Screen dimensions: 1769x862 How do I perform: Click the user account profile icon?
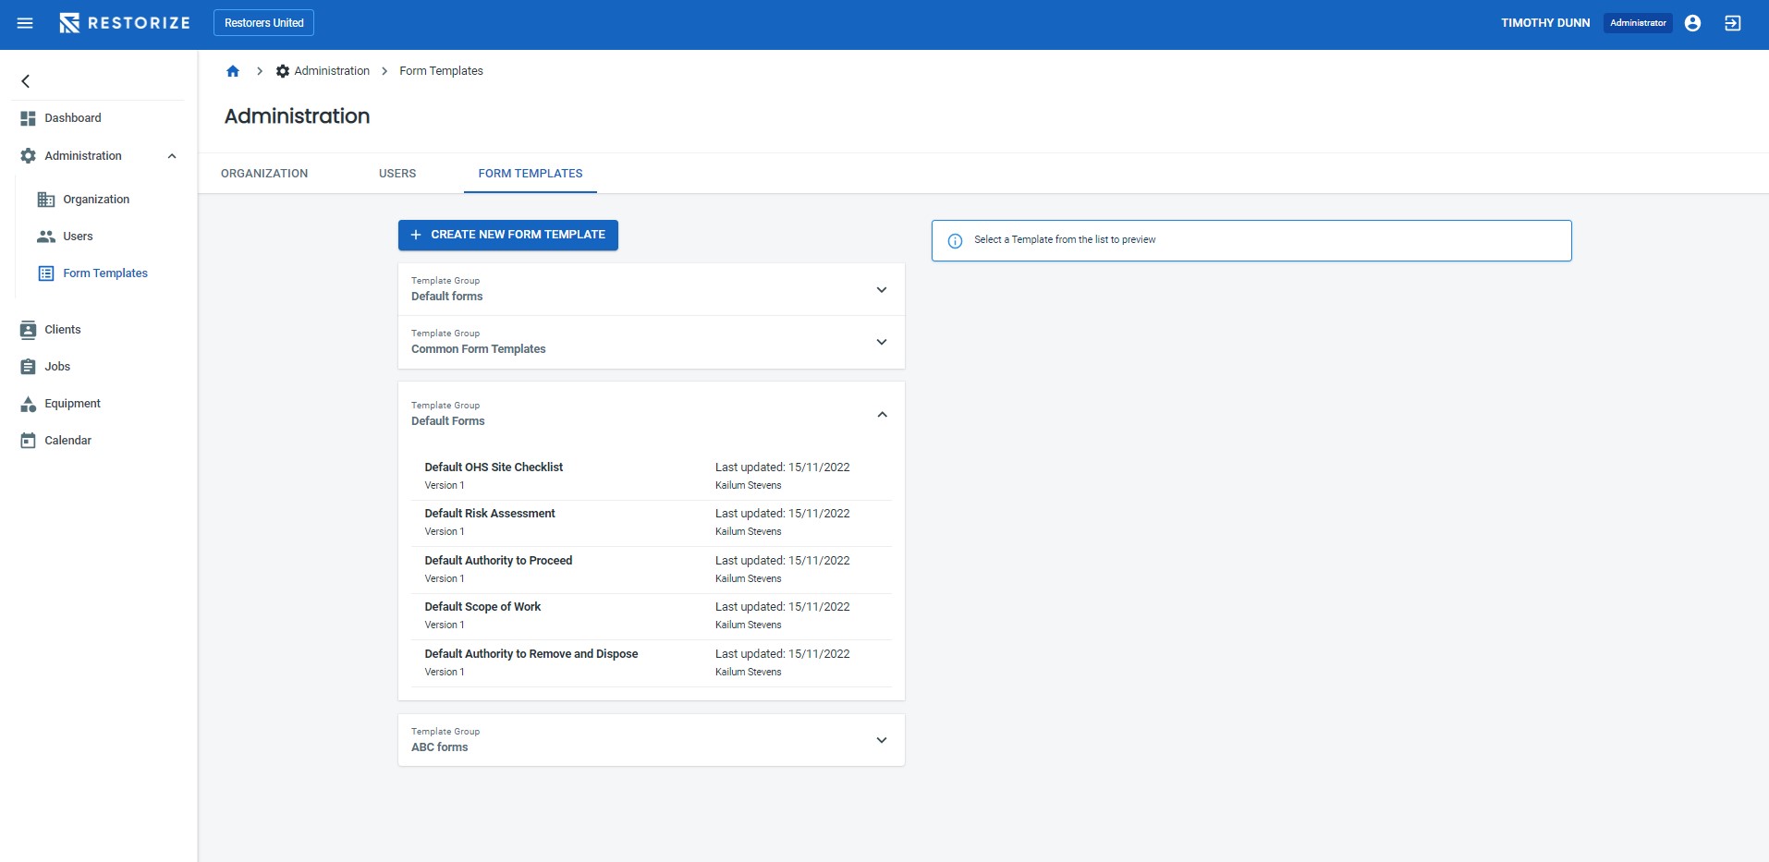coord(1692,23)
